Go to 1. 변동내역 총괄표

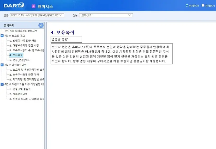click(20, 89)
